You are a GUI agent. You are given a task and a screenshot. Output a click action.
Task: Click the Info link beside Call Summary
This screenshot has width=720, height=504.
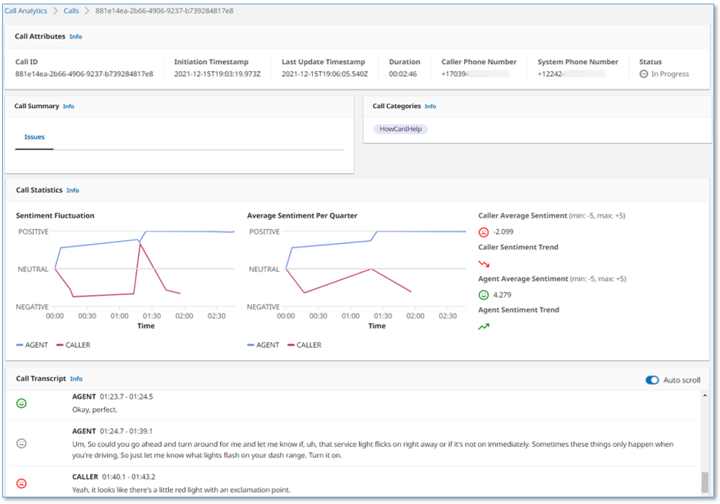(x=68, y=106)
